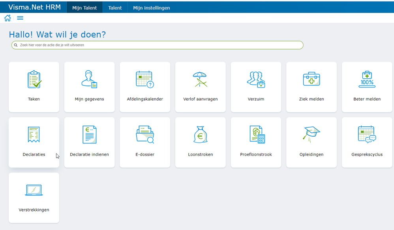The image size is (394, 230).
Task: Switch to the Mijn Talent tab
Action: (84, 8)
